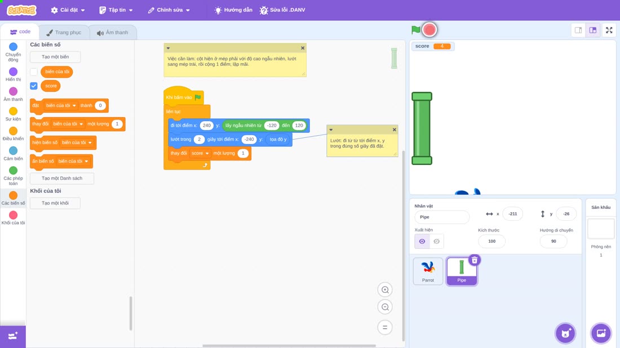Click the green flag to run the project
The width and height of the screenshot is (620, 348).
[415, 30]
